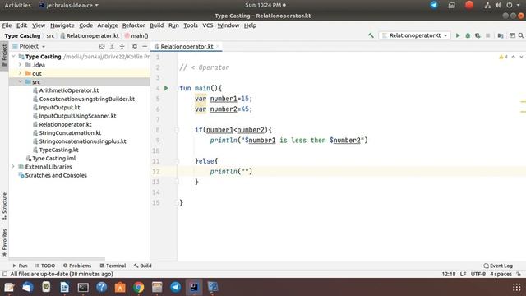Open the VCS menu
This screenshot has width=526, height=296.
[x=208, y=25]
